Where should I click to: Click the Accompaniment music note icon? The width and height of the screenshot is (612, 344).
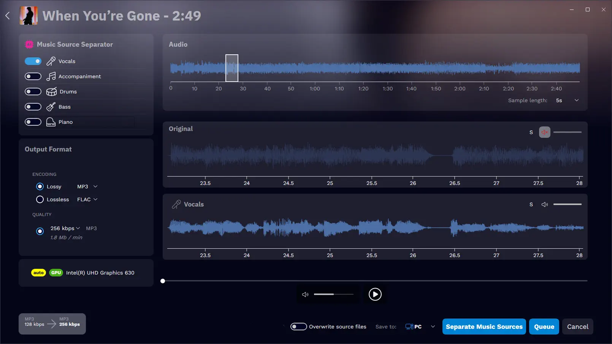(x=51, y=76)
